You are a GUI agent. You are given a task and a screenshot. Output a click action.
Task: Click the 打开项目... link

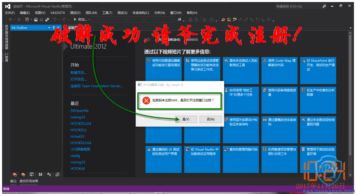pyautogui.click(x=78, y=80)
